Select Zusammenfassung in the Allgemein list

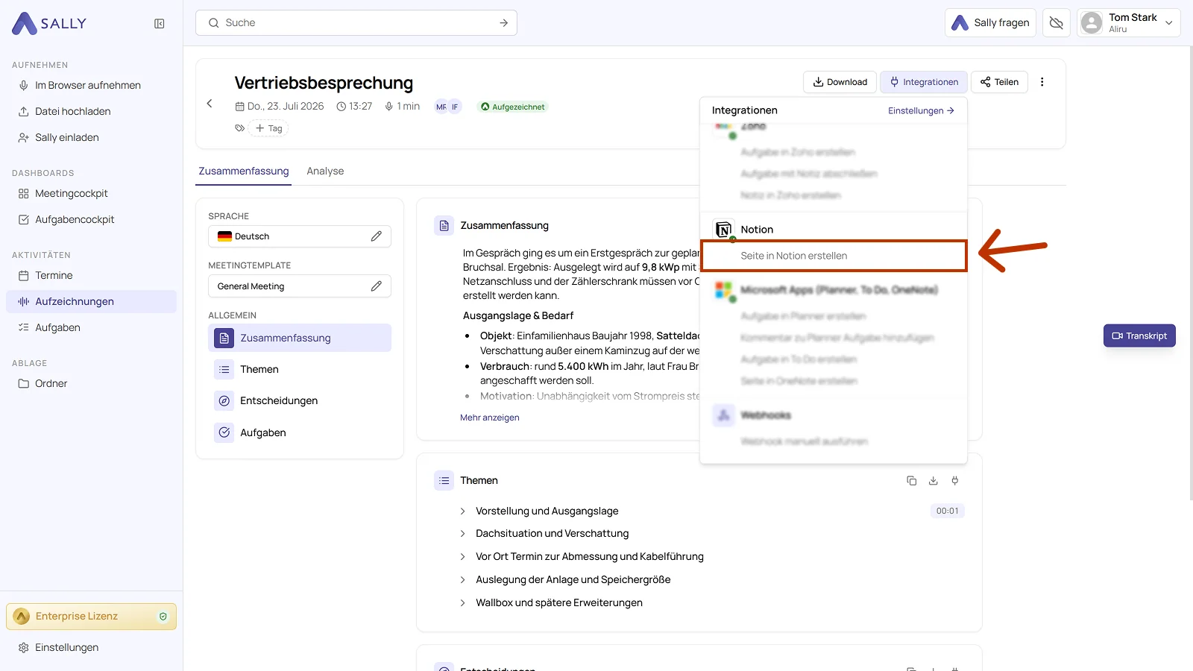pyautogui.click(x=300, y=338)
